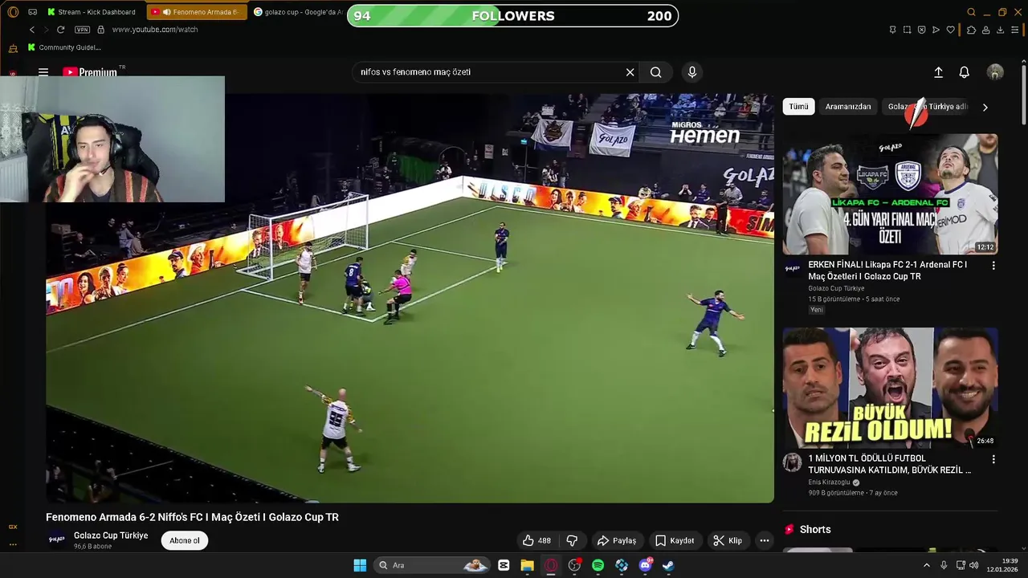Select the Aramanızdan filter chip
The height and width of the screenshot is (578, 1028).
[x=848, y=107]
